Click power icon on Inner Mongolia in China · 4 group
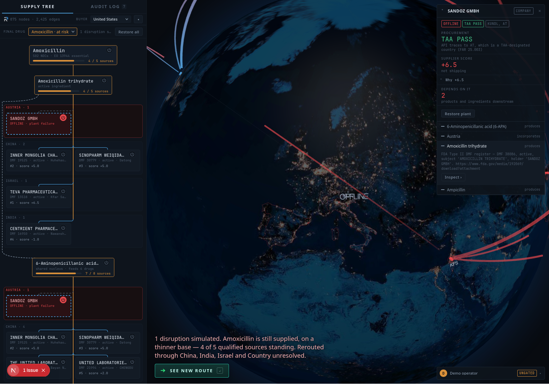The width and height of the screenshot is (549, 384). pyautogui.click(x=63, y=337)
